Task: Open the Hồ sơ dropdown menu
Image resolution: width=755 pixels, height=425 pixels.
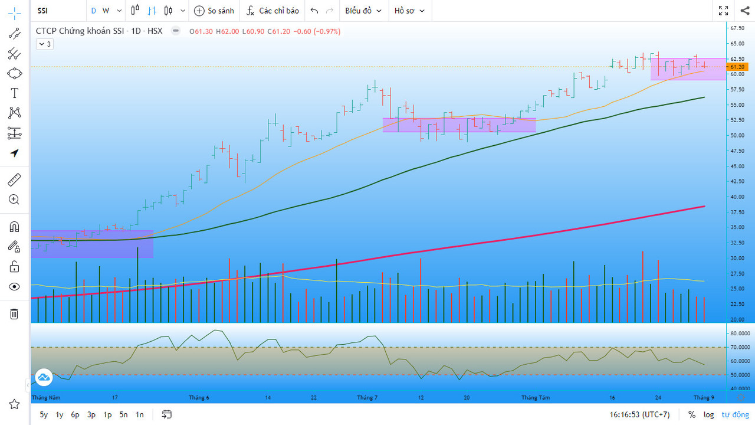Action: 410,11
